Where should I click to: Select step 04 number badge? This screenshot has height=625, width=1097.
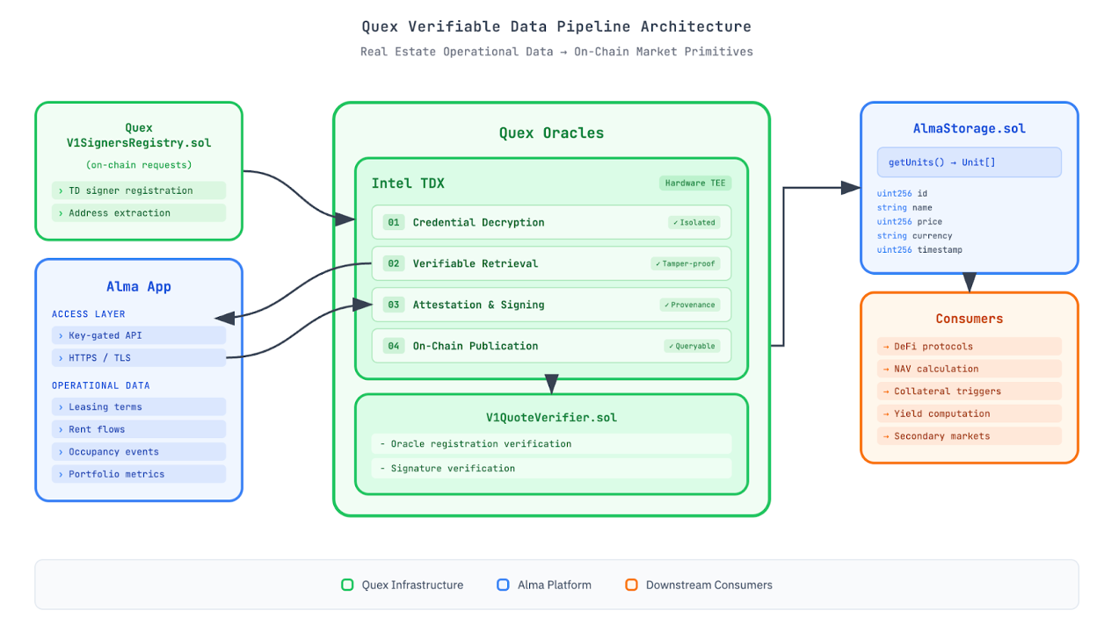394,346
